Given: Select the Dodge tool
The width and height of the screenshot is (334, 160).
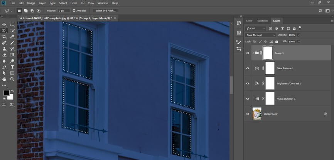Looking at the screenshot, I should [12, 61].
